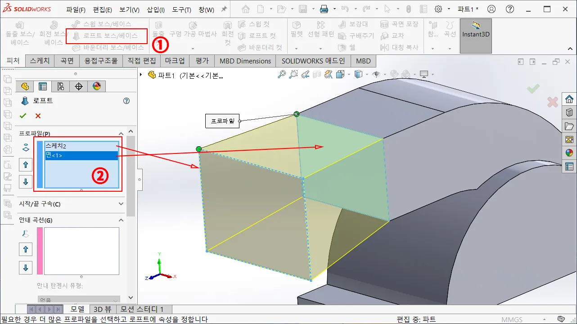Switch to the PropertyManager tab icon

pyautogui.click(x=43, y=86)
